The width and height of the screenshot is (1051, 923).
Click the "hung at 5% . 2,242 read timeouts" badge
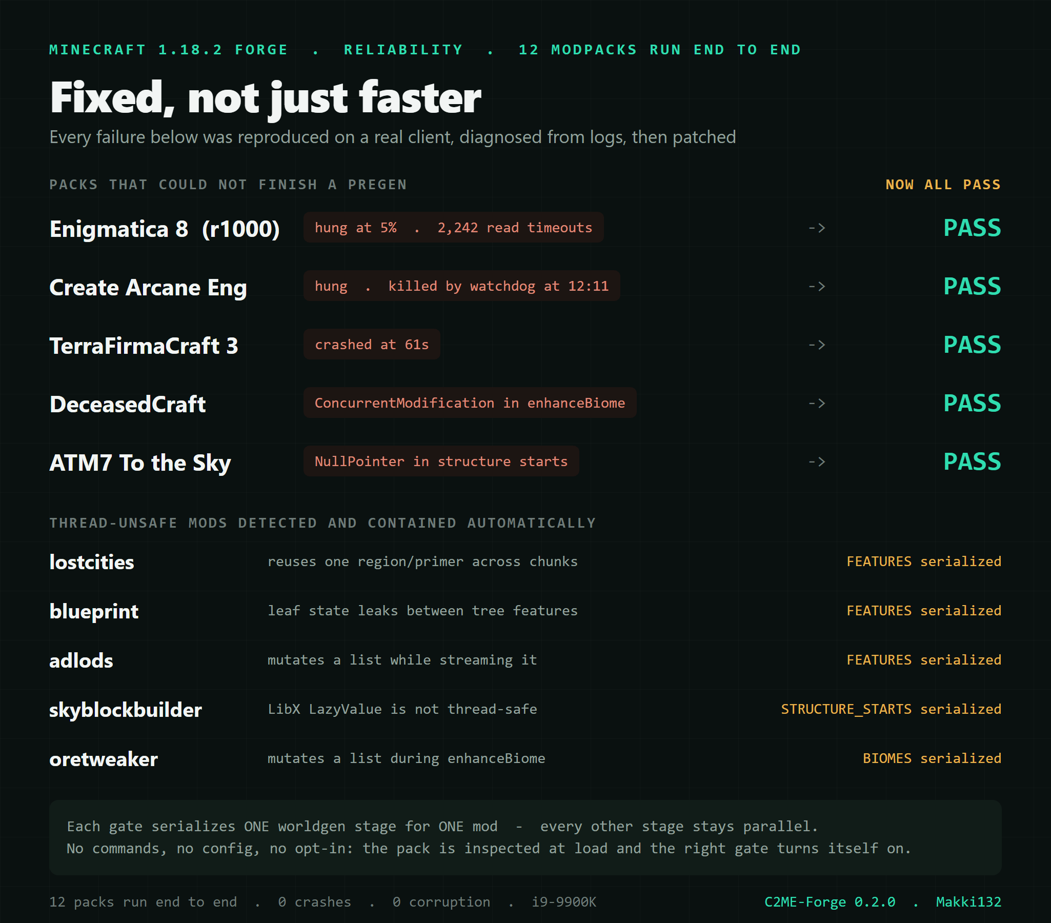click(453, 227)
